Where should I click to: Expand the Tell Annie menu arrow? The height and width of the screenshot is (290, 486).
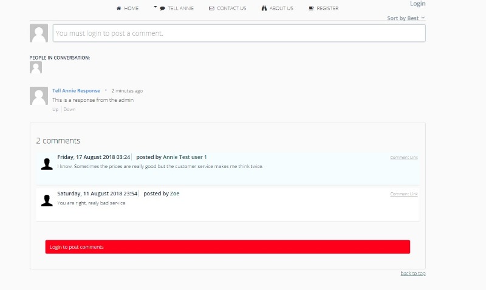(156, 7)
